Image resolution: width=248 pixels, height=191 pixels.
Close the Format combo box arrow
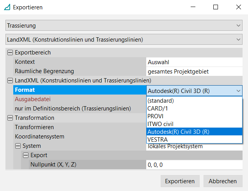pos(238,90)
